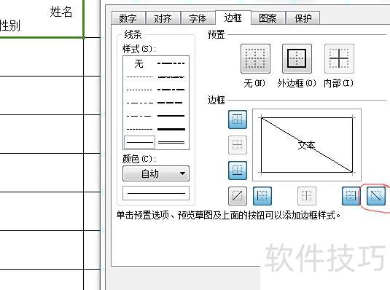
Task: Open the 颜色 color dropdown showing 自动
Action: (156, 173)
